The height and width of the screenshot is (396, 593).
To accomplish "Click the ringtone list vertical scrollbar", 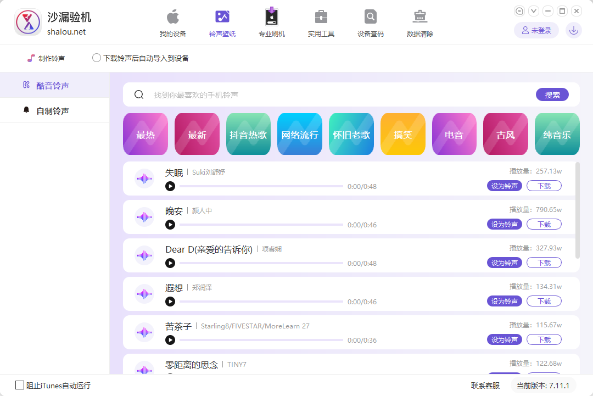I will click(578, 210).
